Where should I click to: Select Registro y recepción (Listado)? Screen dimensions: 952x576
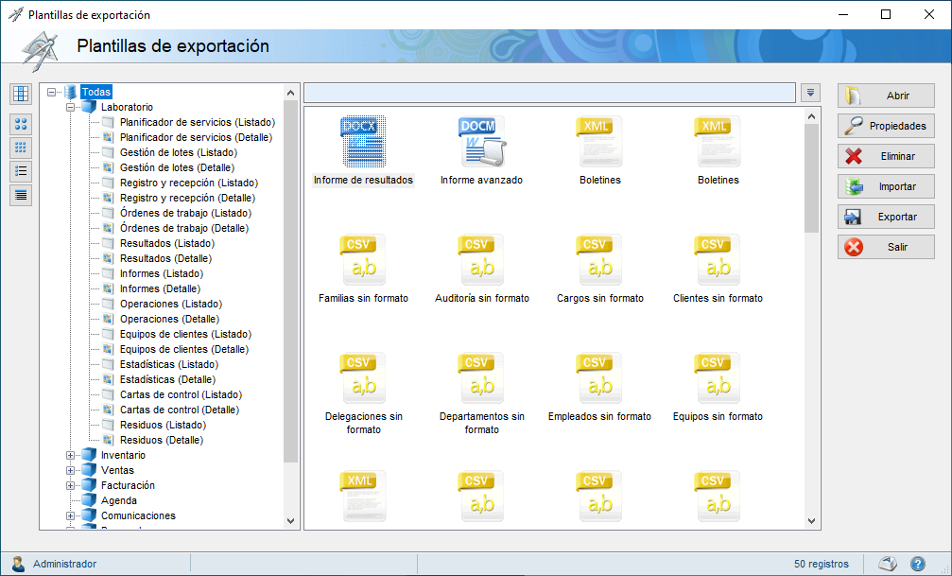coord(189,183)
